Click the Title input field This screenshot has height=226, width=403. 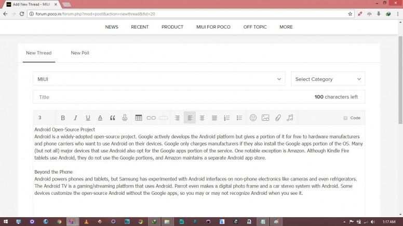coord(199,97)
